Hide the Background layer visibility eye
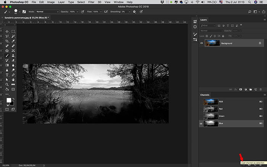Screen dimensions: 267x167 tap(201, 43)
